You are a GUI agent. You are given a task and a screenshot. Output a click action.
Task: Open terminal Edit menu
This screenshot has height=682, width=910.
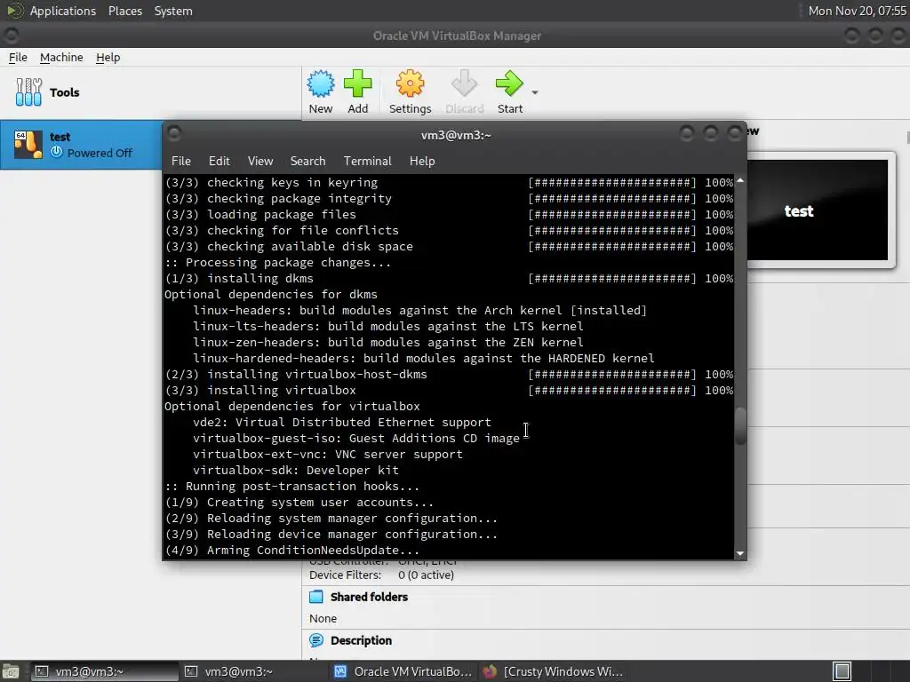[219, 162]
